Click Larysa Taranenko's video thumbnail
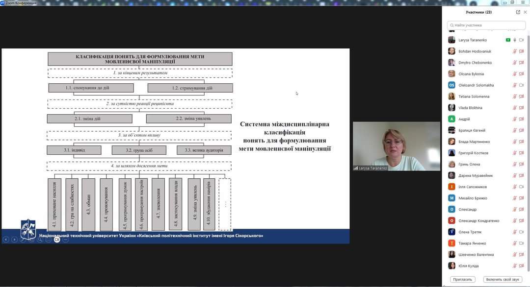The width and height of the screenshot is (530, 287). pos(397,146)
